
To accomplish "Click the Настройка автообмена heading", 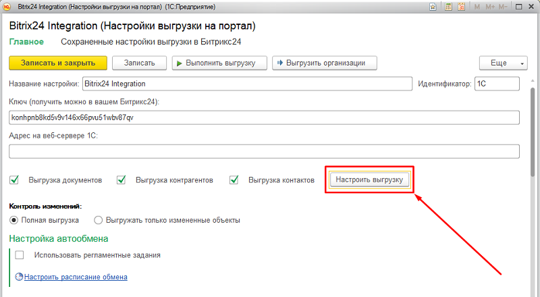I will (59, 238).
